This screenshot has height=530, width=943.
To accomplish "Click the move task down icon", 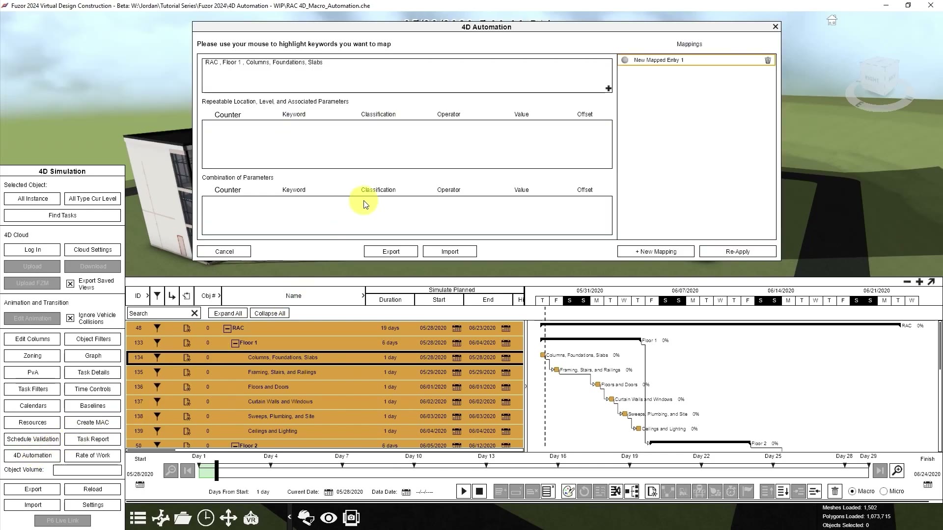I will coord(783,491).
